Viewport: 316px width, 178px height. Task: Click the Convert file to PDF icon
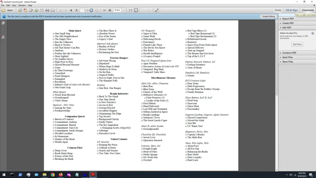click(25, 10)
